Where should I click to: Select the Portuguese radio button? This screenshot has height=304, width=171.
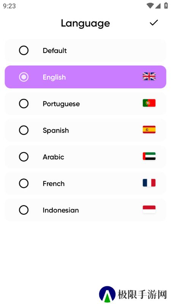click(x=24, y=103)
